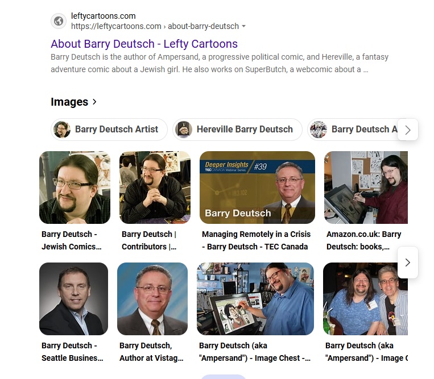This screenshot has height=379, width=434.
Task: Click the search result description snippet
Action: (220, 63)
